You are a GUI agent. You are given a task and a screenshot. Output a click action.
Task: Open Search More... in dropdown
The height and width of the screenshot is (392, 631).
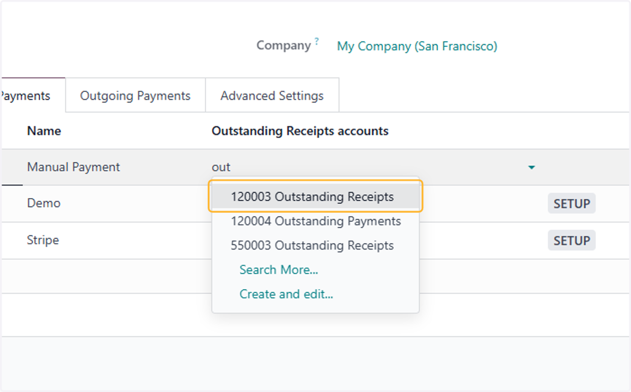coord(279,270)
